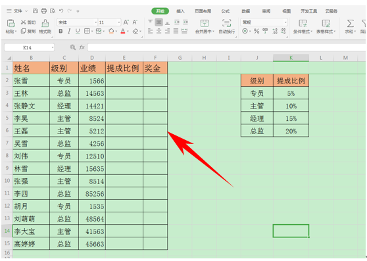Screen dimensions: 367x261
Task: Switch to the Review (审阅) tab
Action: pos(266,11)
